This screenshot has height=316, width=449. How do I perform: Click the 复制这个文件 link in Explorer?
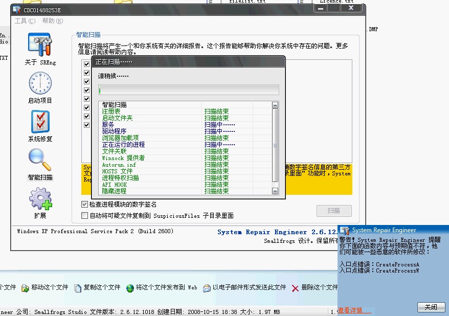point(102,287)
